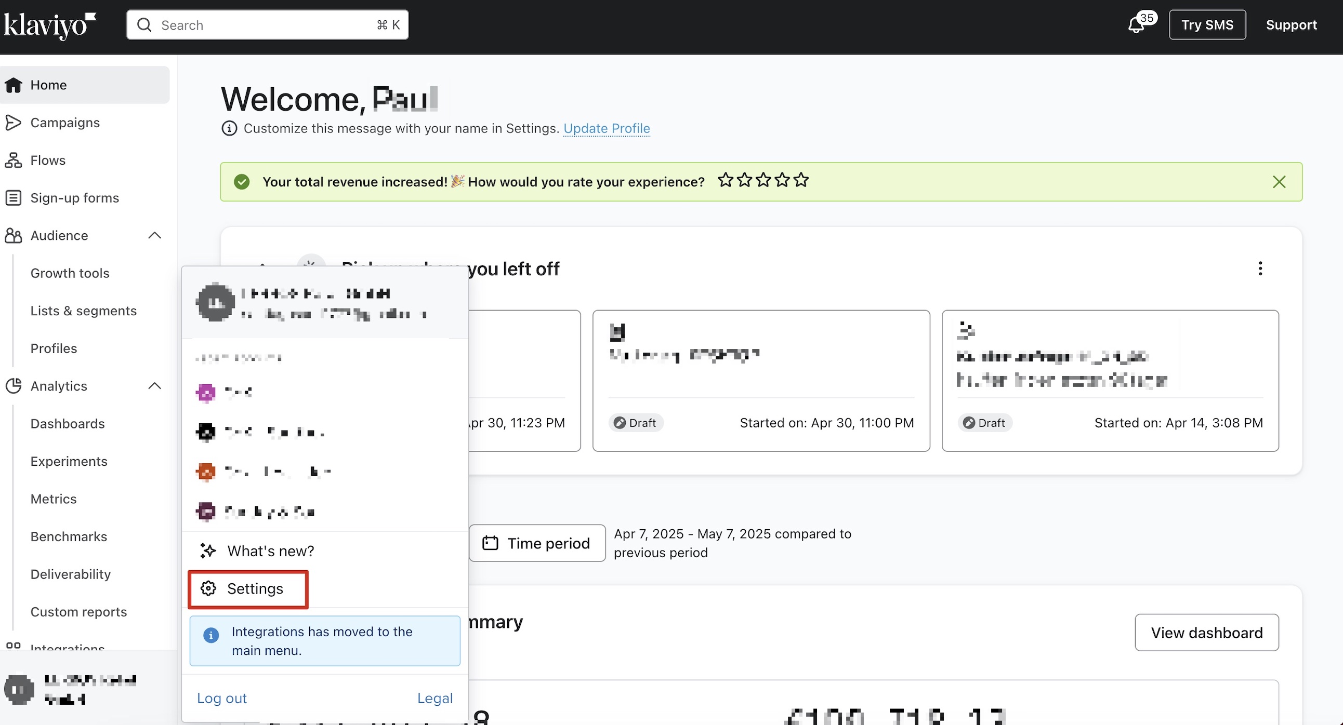Focus the Search input field
The image size is (1343, 725).
(268, 25)
